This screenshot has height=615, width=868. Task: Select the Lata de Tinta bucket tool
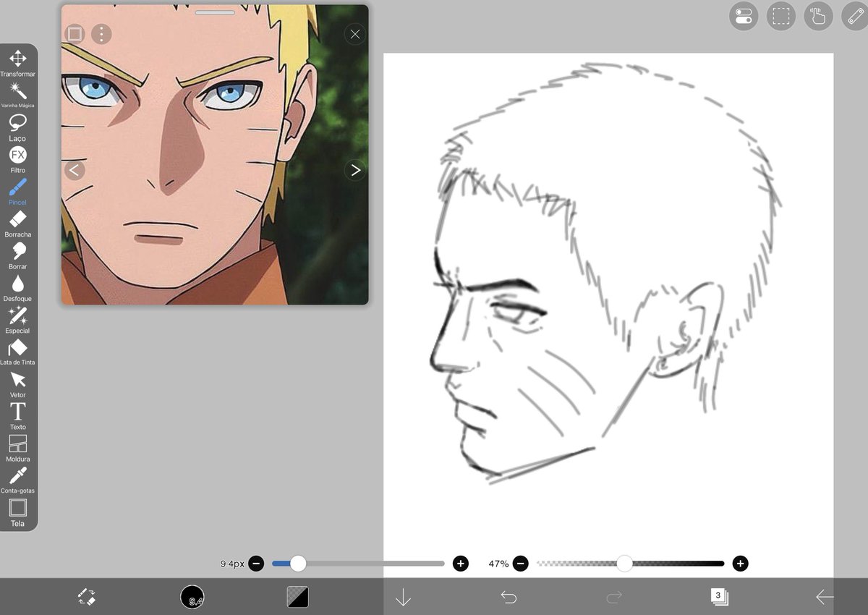pyautogui.click(x=18, y=351)
